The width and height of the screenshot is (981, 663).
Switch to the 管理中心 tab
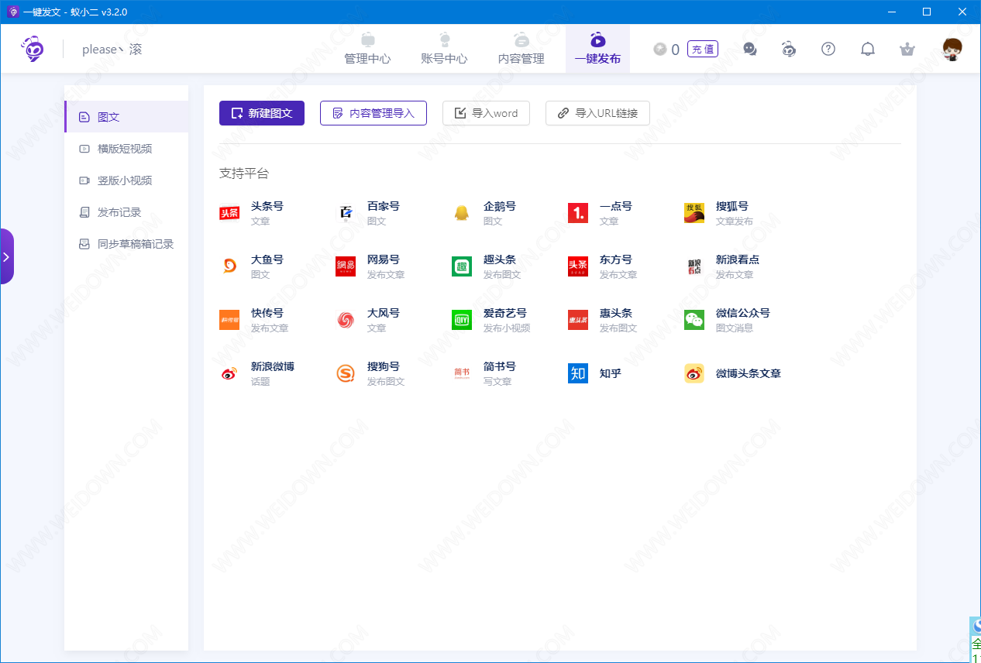tap(367, 50)
